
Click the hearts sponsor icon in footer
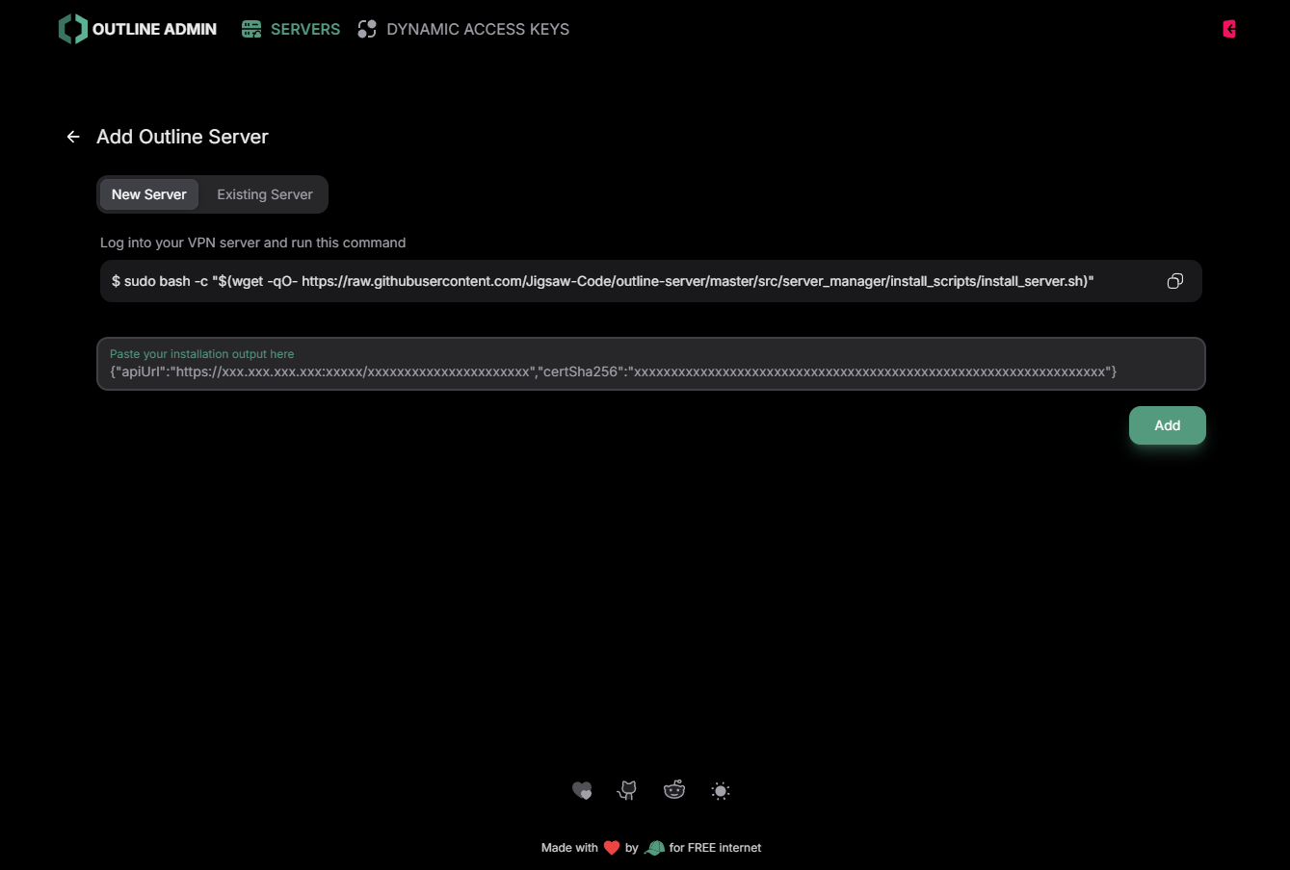(582, 790)
